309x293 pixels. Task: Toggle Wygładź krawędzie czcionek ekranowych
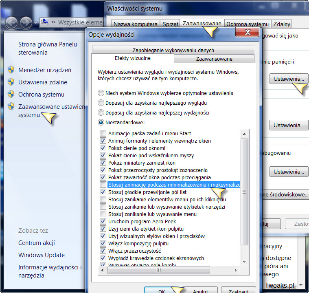tap(103, 258)
